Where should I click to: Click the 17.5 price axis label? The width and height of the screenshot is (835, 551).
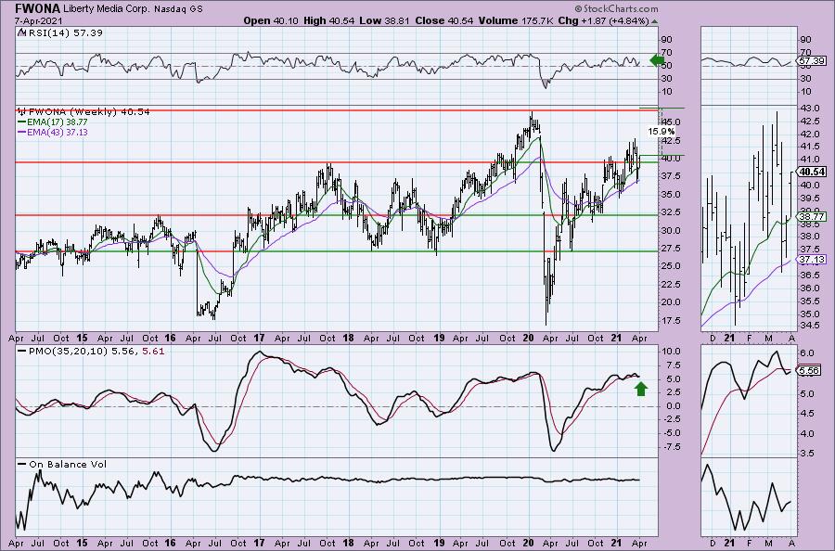672,320
